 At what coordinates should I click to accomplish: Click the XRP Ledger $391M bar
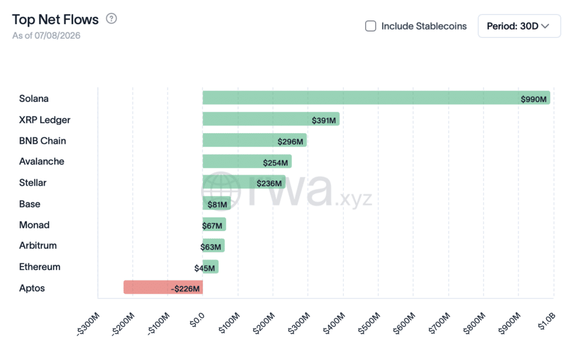(x=271, y=119)
